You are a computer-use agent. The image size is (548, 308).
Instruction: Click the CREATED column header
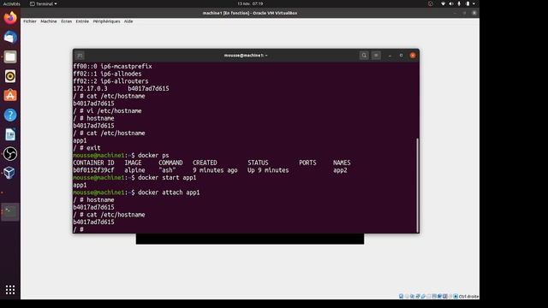[205, 163]
